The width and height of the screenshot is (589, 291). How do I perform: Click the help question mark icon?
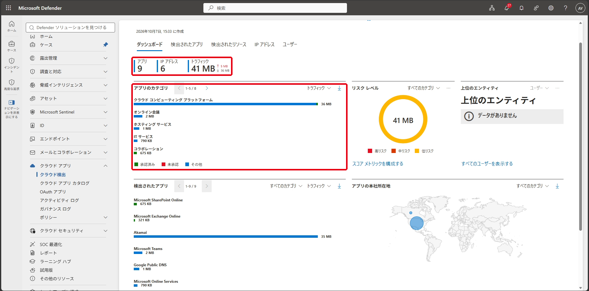click(565, 8)
